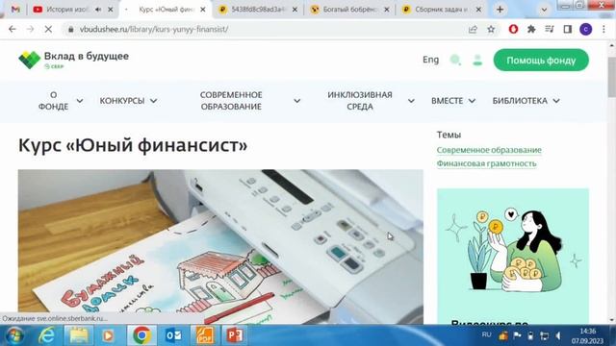Go forward to the next page

point(30,29)
